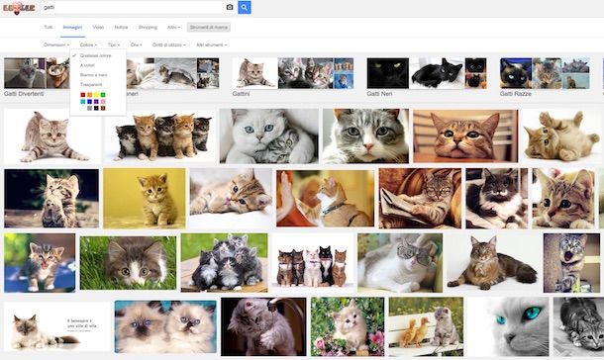Go to the Notizie tab
Viewport: 604px width, 360px height.
pyautogui.click(x=121, y=28)
